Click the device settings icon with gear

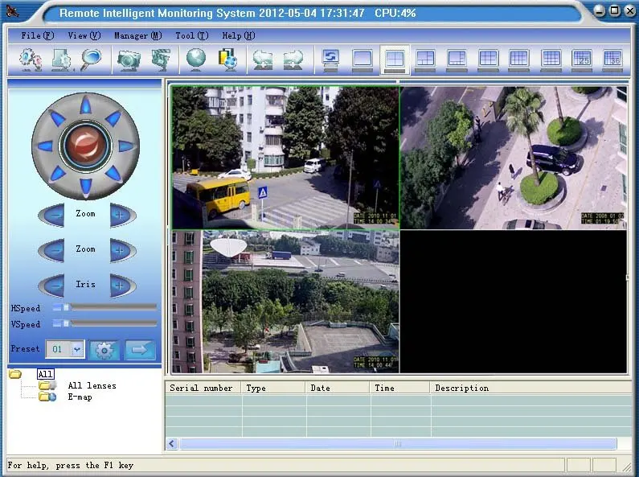click(x=62, y=60)
